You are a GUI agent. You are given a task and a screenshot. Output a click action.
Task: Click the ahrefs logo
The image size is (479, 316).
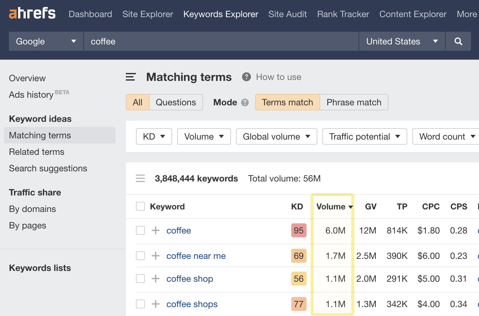(32, 13)
